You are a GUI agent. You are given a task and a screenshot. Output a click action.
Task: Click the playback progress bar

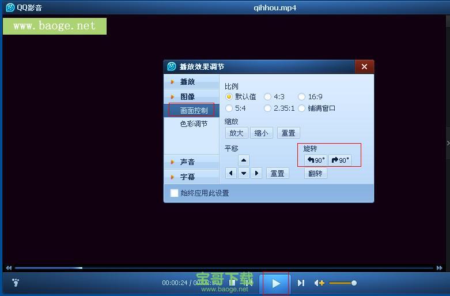click(x=224, y=268)
